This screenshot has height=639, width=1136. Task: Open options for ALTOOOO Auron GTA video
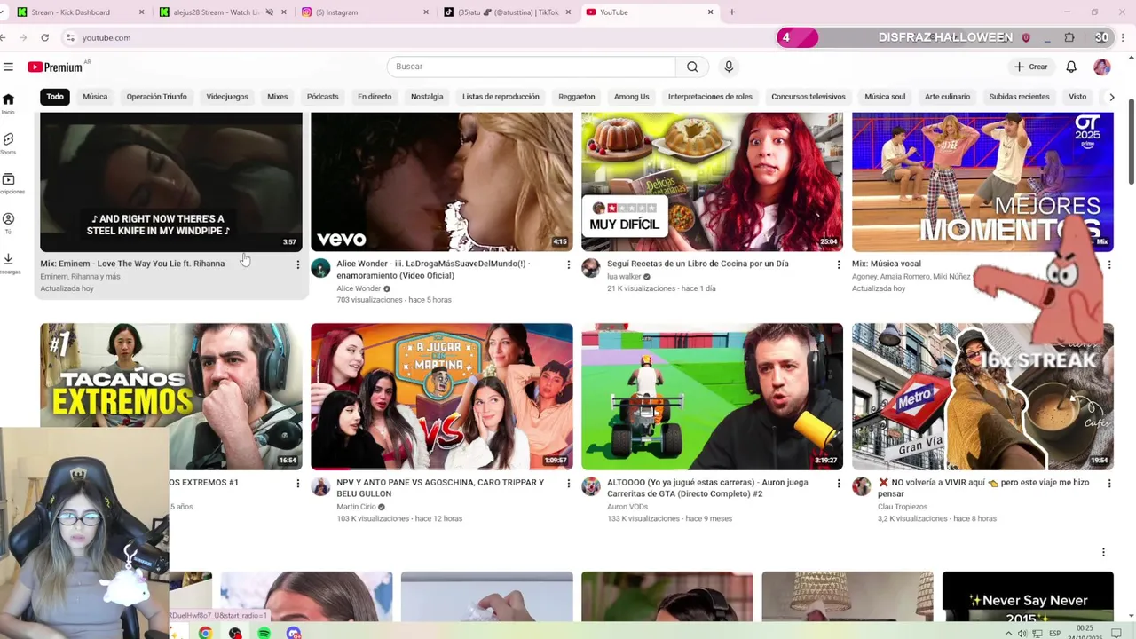[x=839, y=484]
